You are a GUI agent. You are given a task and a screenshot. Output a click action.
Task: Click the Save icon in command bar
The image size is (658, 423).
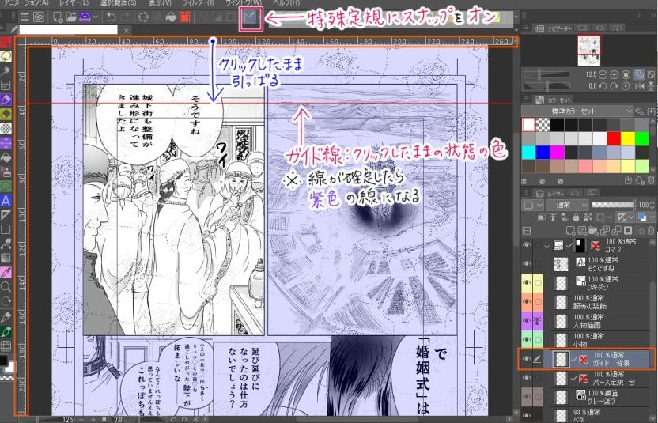(x=85, y=17)
